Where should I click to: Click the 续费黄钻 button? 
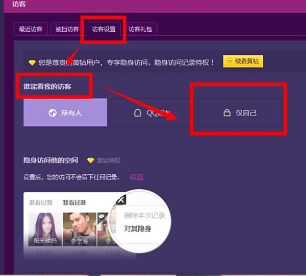(x=243, y=61)
